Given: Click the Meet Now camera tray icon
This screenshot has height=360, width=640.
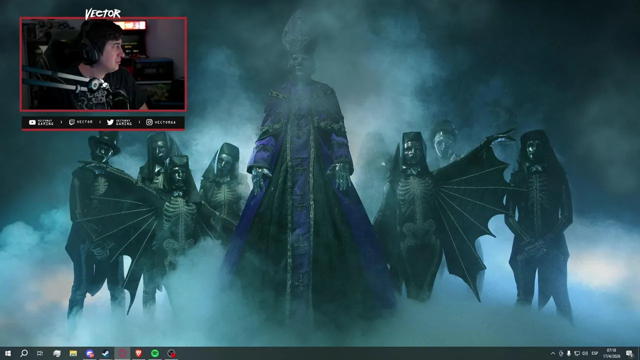Looking at the screenshot, I should pos(561,353).
